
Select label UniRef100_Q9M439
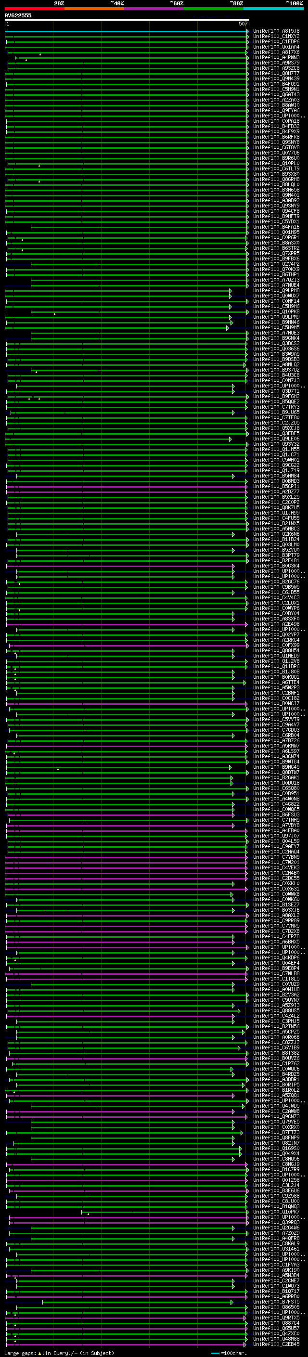click(276, 78)
